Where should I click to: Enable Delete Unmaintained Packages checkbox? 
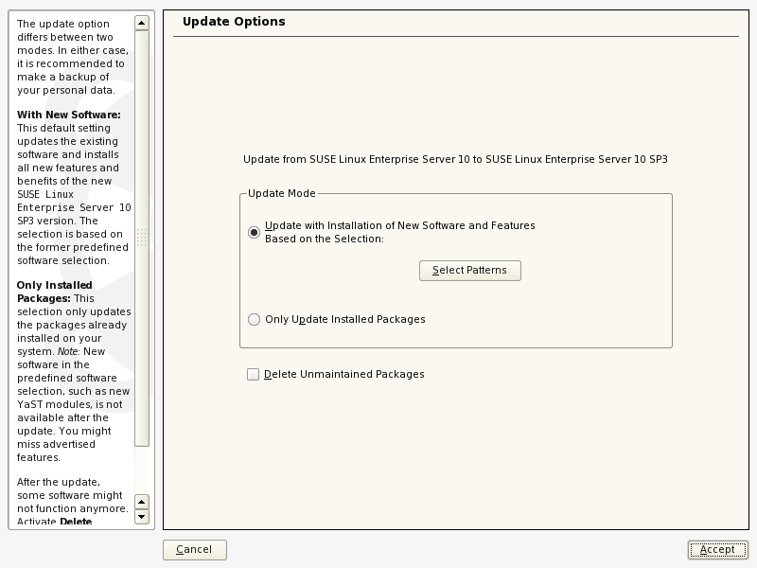tap(253, 374)
